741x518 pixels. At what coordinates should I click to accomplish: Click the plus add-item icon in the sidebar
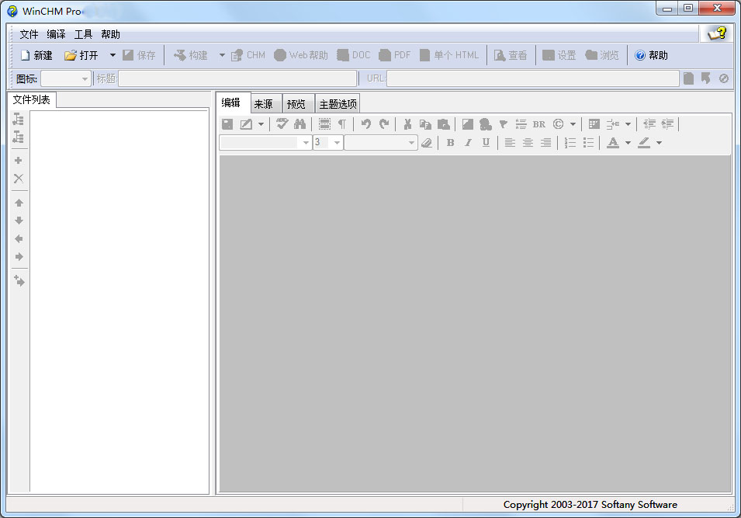pos(19,160)
